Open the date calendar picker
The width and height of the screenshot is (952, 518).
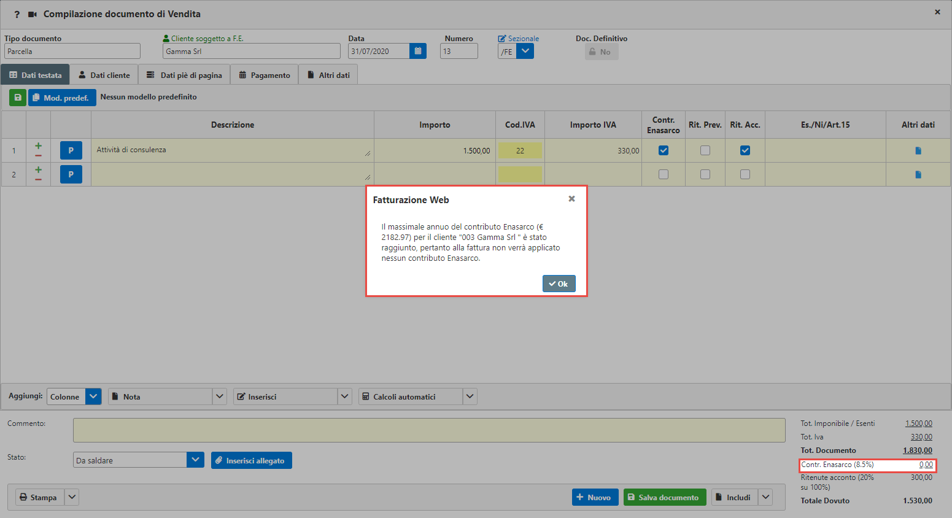[418, 51]
